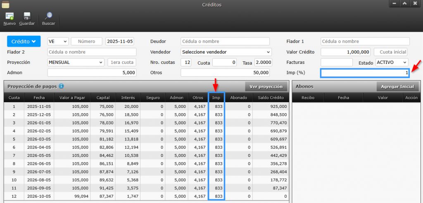
Task: Click the Valor Crédito amount field
Action: point(345,52)
